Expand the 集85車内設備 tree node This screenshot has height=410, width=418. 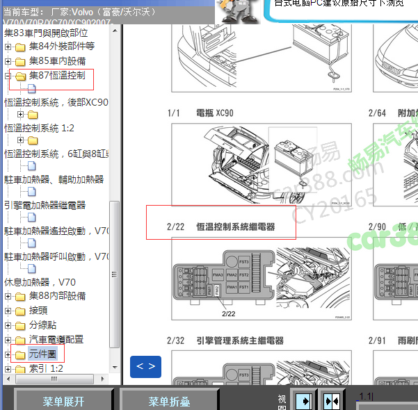[x=8, y=62]
